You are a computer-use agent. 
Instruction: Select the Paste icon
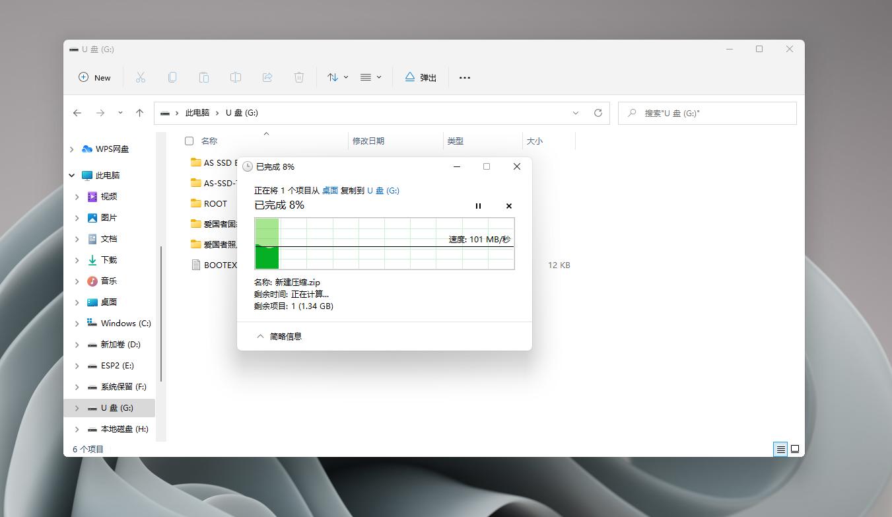click(x=204, y=77)
